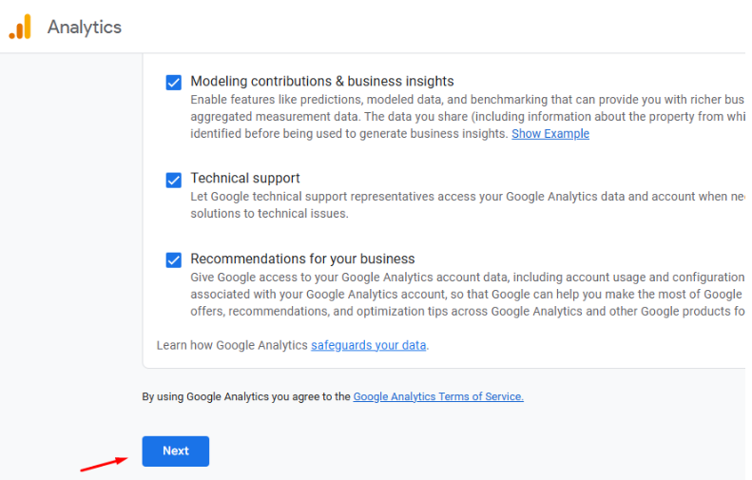Click the Give Google access description paragraph
The width and height of the screenshot is (752, 480).
[x=468, y=294]
